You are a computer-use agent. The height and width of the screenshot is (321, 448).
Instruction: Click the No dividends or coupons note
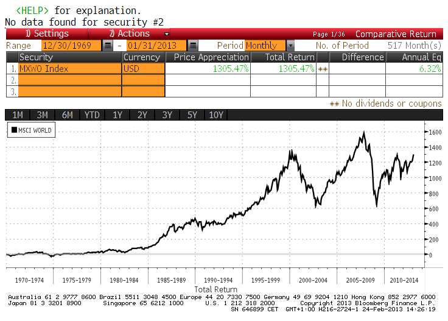pos(392,104)
